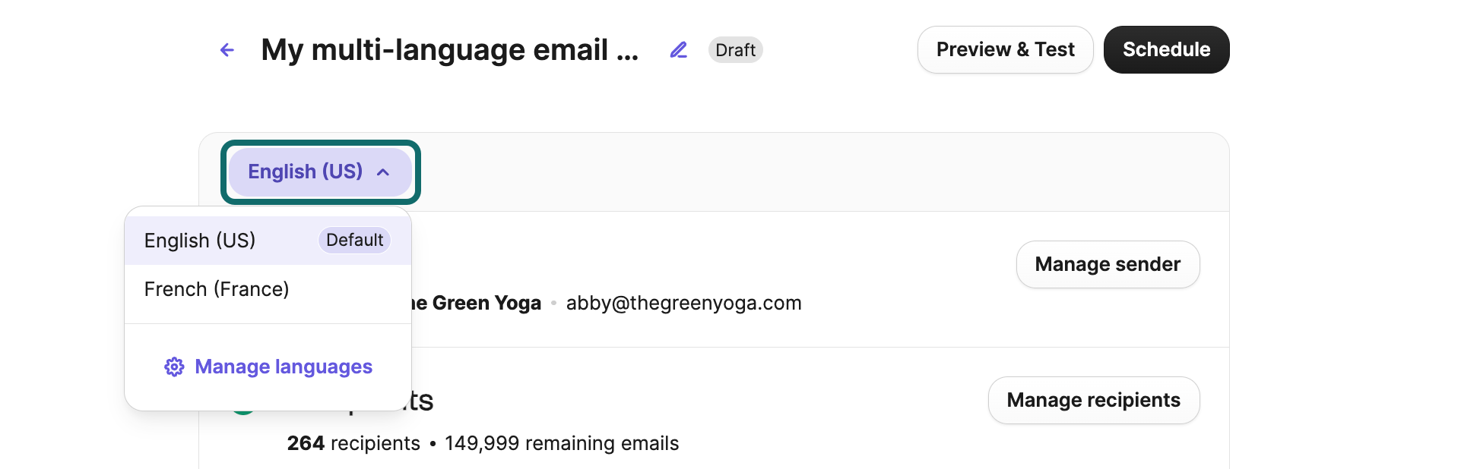Open Manage languages settings
The width and height of the screenshot is (1461, 469).
coord(284,367)
